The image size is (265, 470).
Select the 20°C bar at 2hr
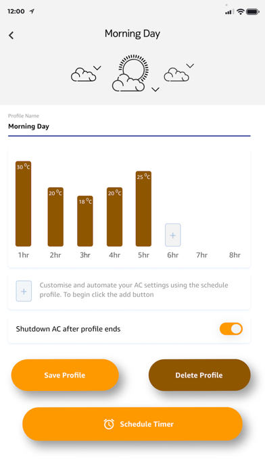pyautogui.click(x=55, y=217)
